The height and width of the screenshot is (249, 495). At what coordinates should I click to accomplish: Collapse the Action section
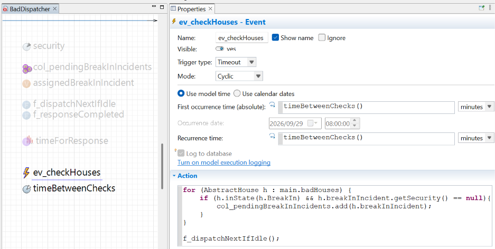click(174, 176)
